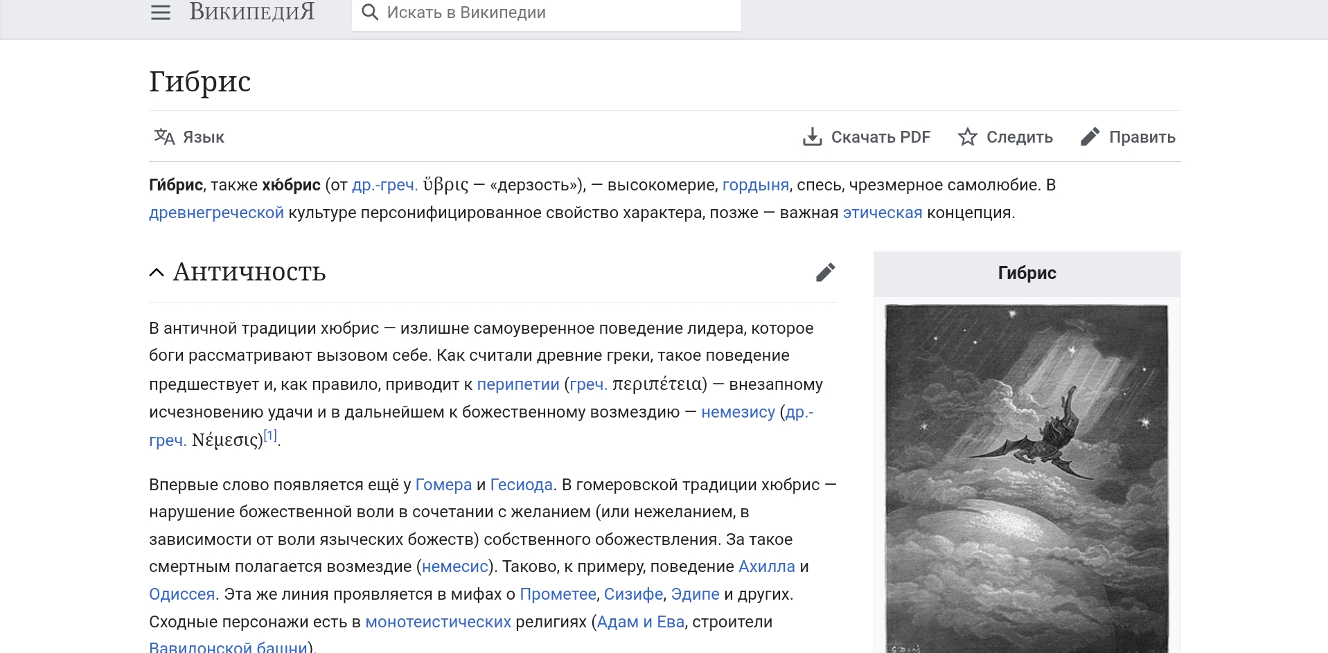This screenshot has width=1328, height=653.
Task: Click the search magnifier icon
Action: (370, 12)
